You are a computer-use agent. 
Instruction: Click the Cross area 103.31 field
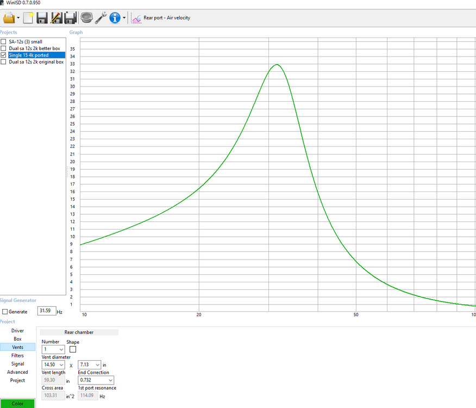[x=53, y=395]
